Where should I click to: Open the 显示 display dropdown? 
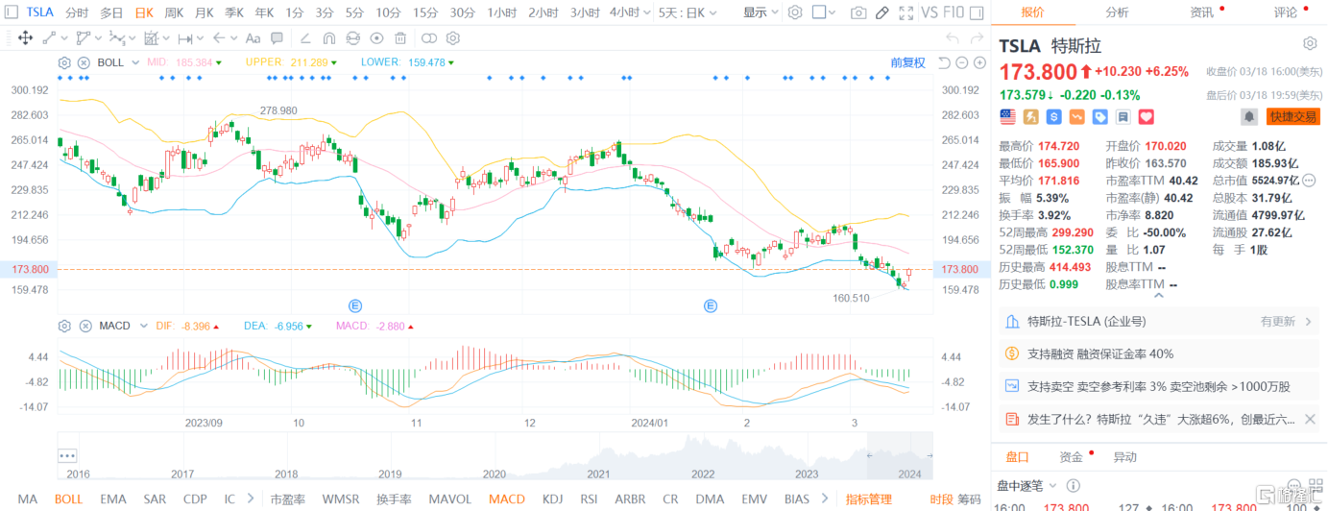point(761,12)
